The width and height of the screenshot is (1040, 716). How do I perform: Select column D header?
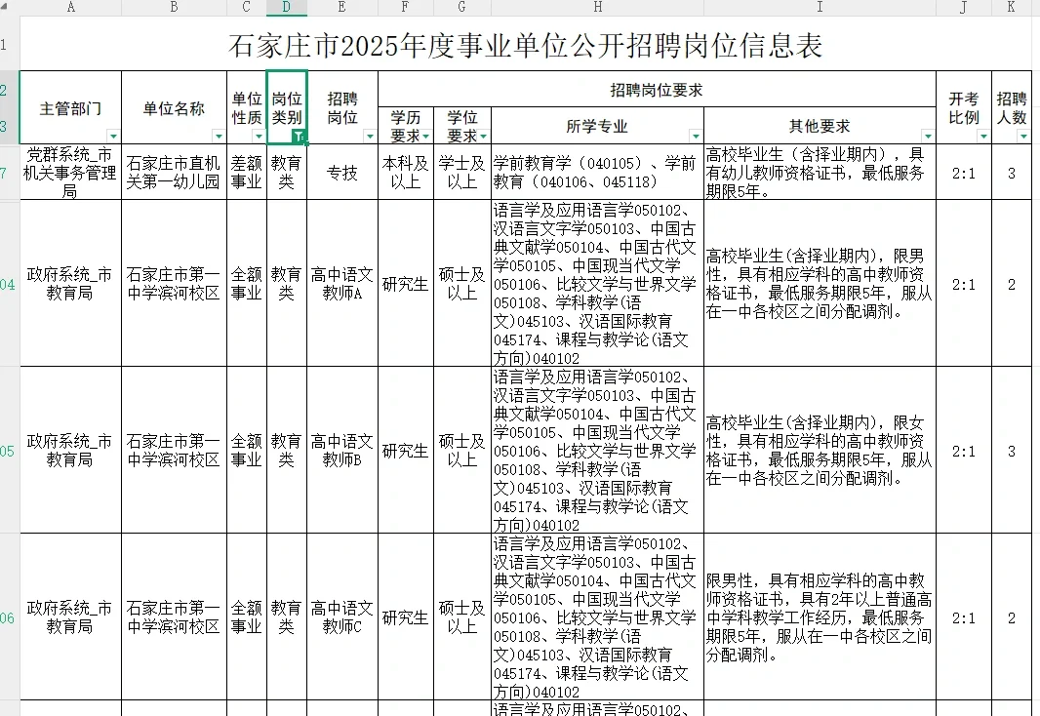[286, 8]
